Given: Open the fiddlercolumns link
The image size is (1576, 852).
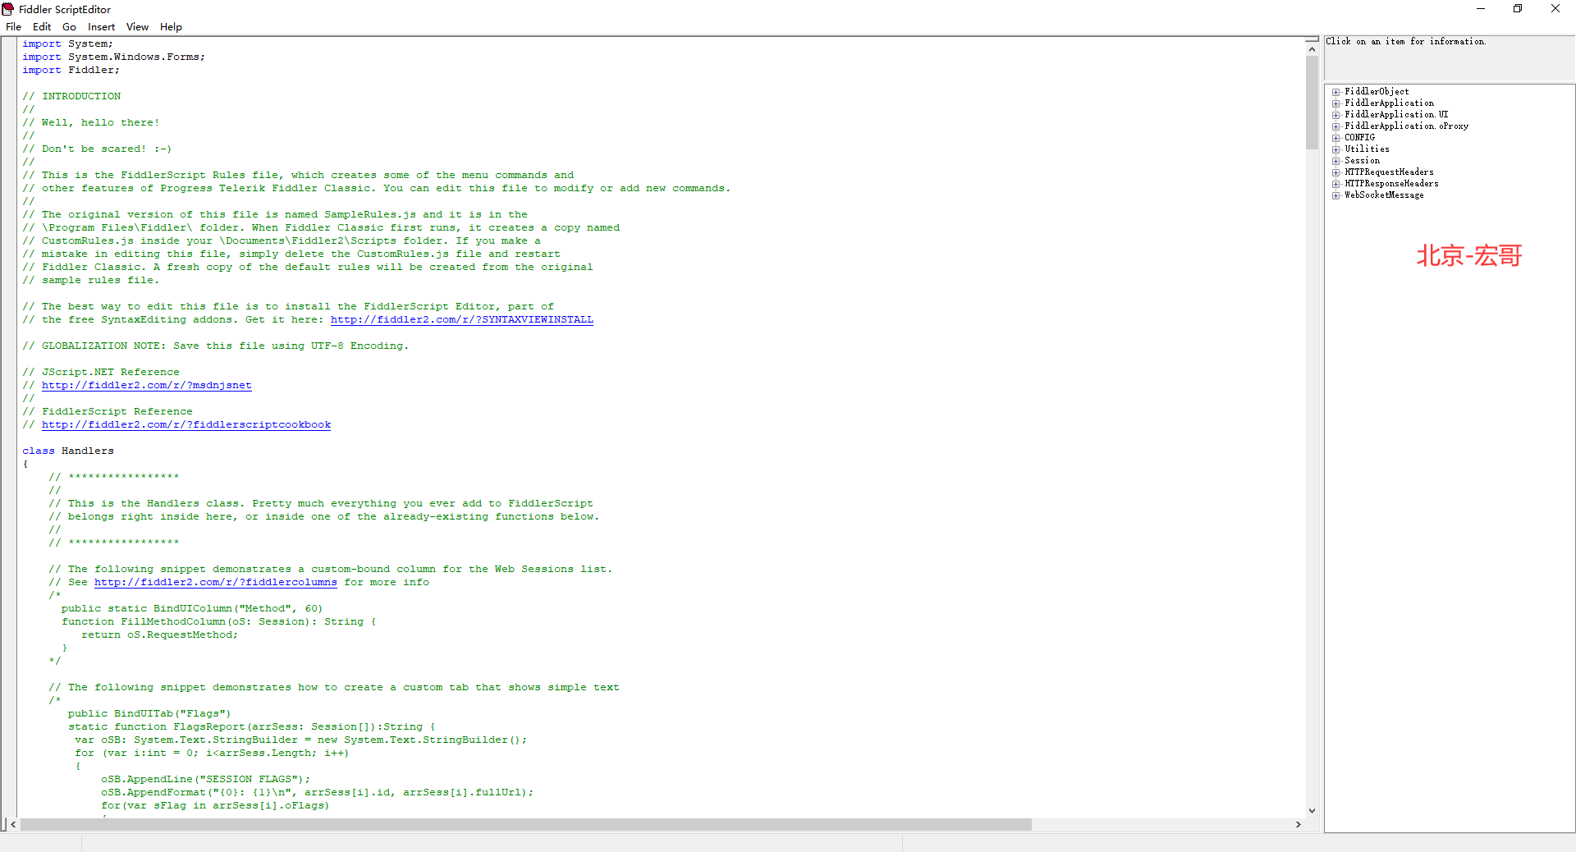Looking at the screenshot, I should click(x=216, y=583).
